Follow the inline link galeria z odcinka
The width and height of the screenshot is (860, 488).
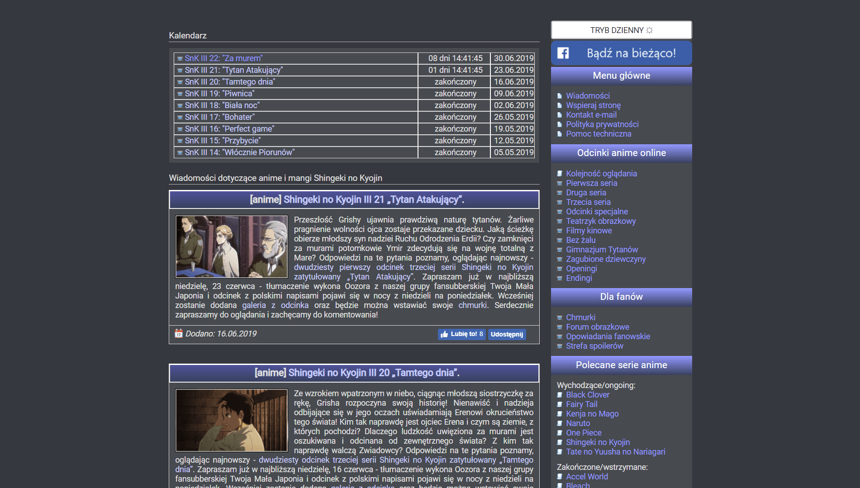coord(275,305)
